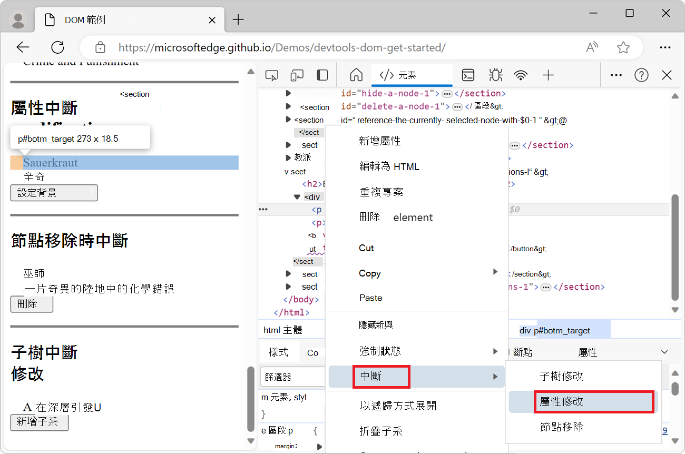Choose 重複專案 menu item
This screenshot has width=685, height=454.
[417, 192]
